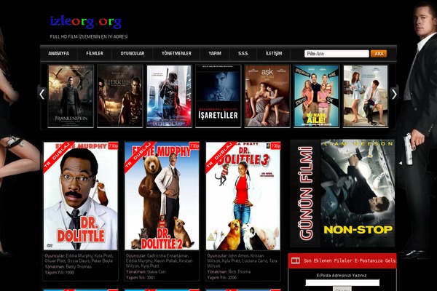Click the Son Eklenen Filmler E-Postanıza header
The image size is (437, 291).
tap(350, 260)
